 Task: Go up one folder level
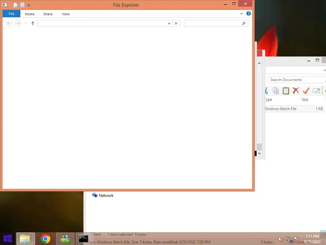(33, 23)
